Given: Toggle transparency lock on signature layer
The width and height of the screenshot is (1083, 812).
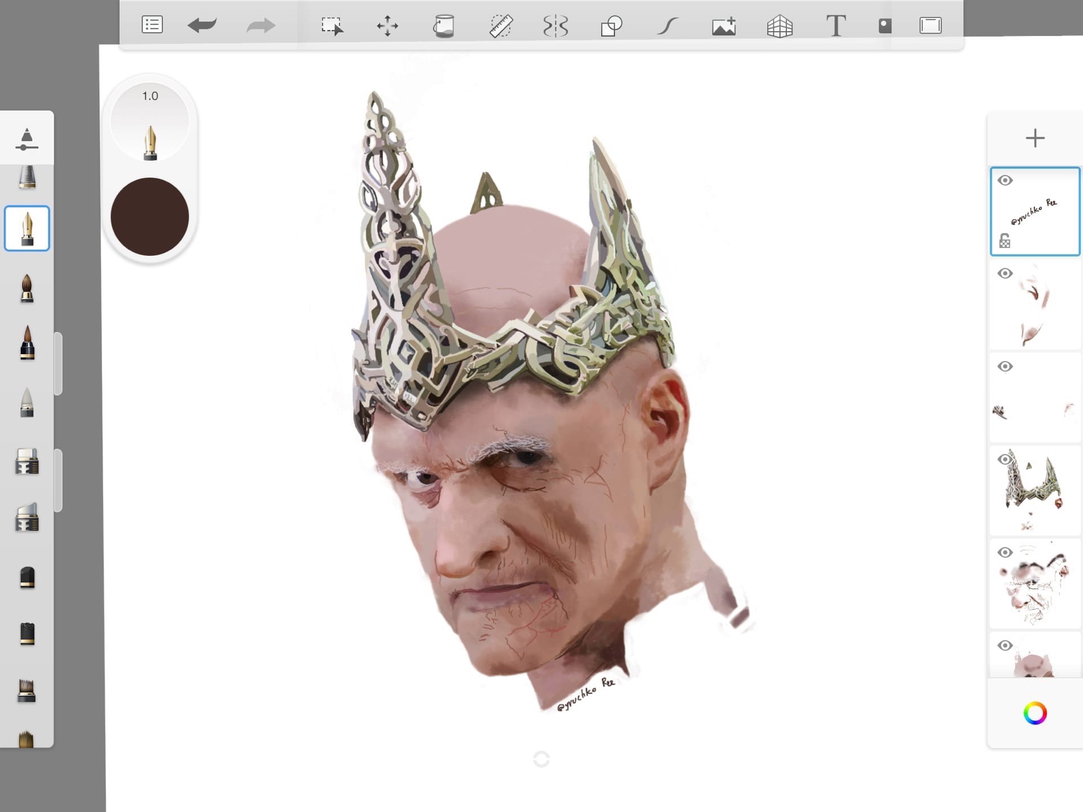Looking at the screenshot, I should (1005, 241).
